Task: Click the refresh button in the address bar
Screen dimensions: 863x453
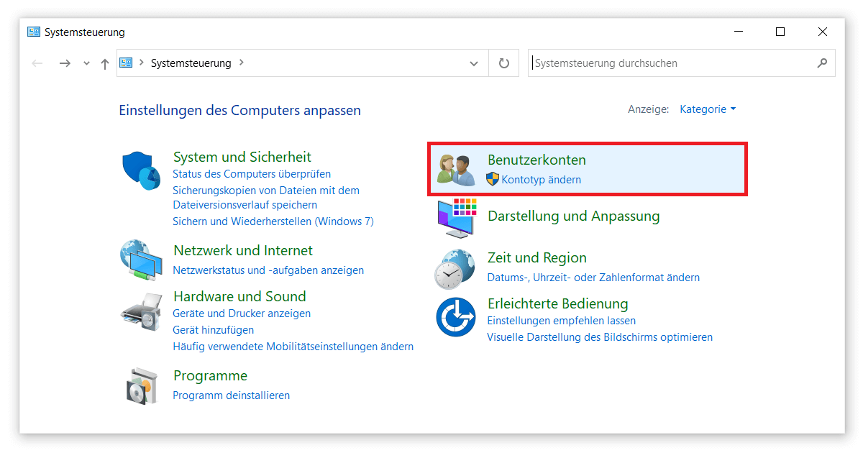Action: click(503, 63)
